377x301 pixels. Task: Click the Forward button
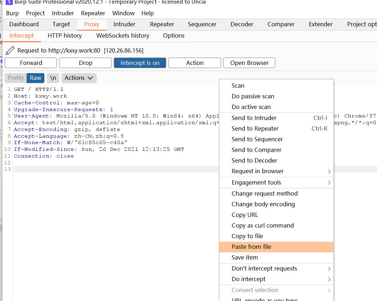tap(31, 63)
